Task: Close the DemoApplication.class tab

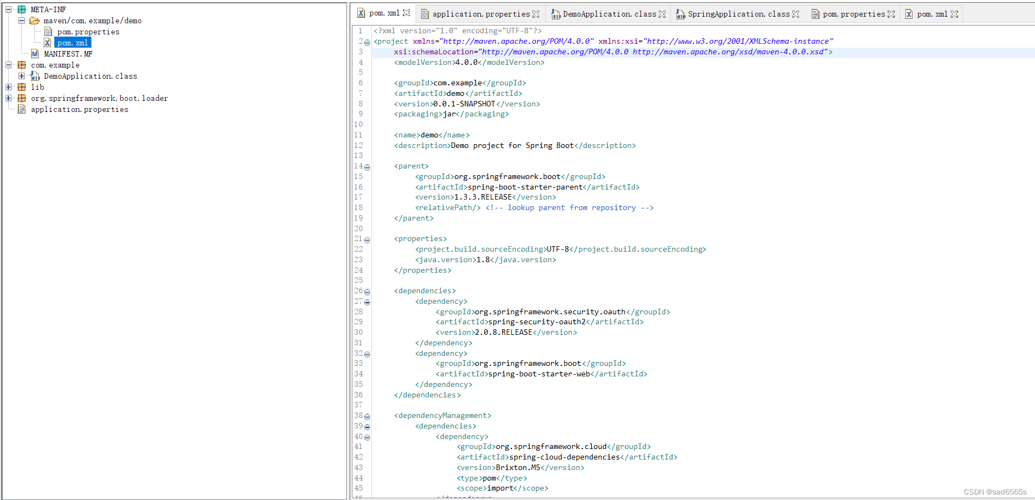Action: (662, 14)
